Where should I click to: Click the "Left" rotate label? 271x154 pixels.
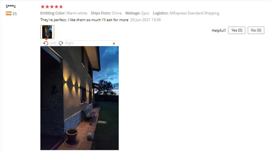pos(53,43)
